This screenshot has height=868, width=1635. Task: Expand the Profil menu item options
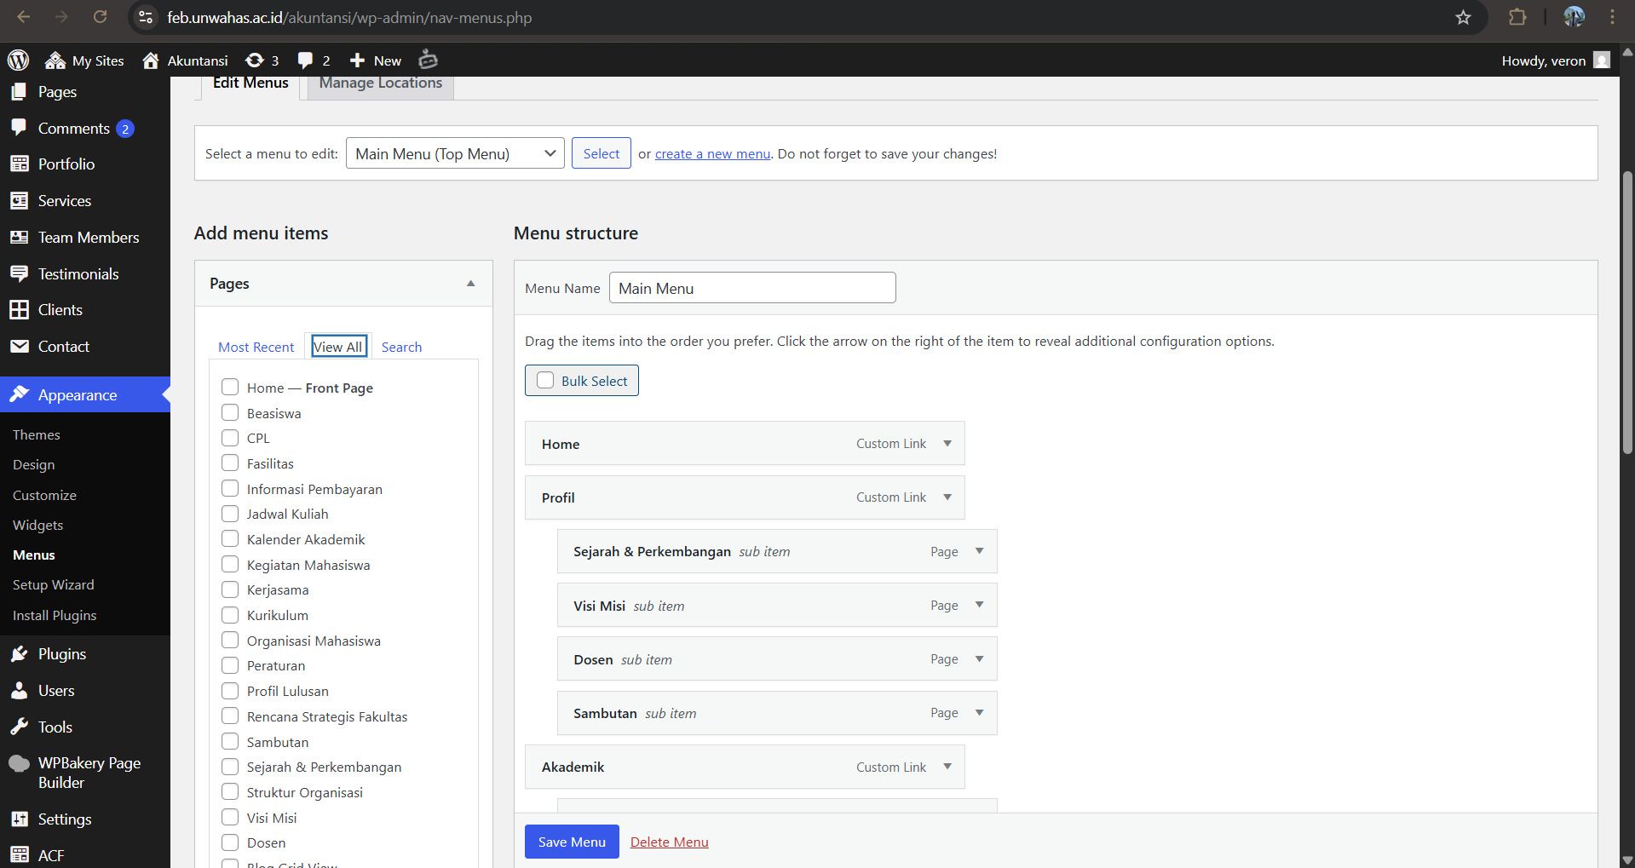[x=947, y=497]
